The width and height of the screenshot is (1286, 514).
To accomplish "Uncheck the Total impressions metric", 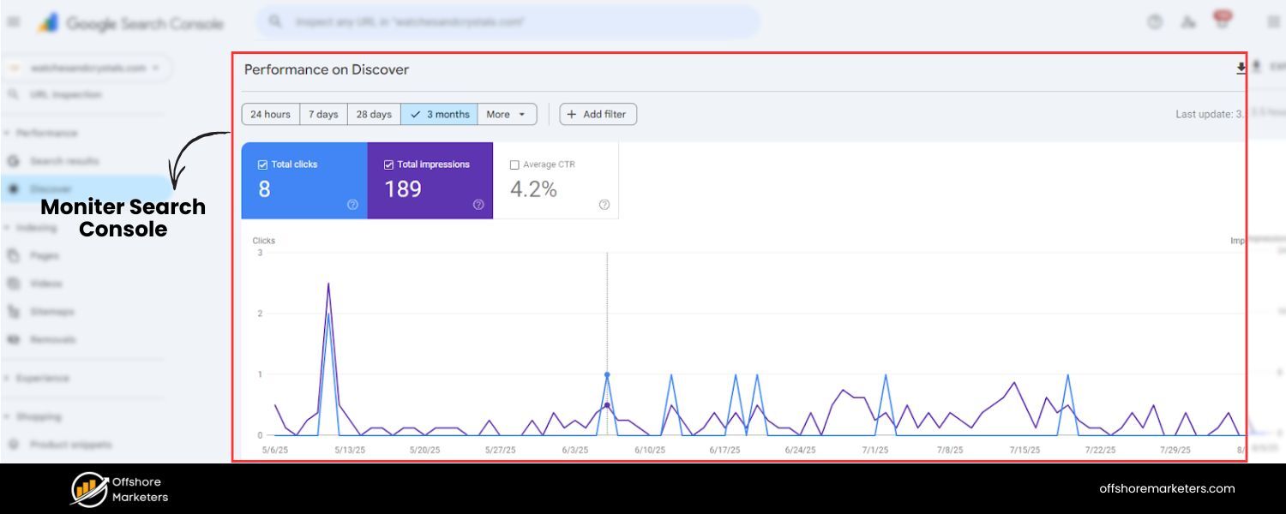I will pos(388,164).
